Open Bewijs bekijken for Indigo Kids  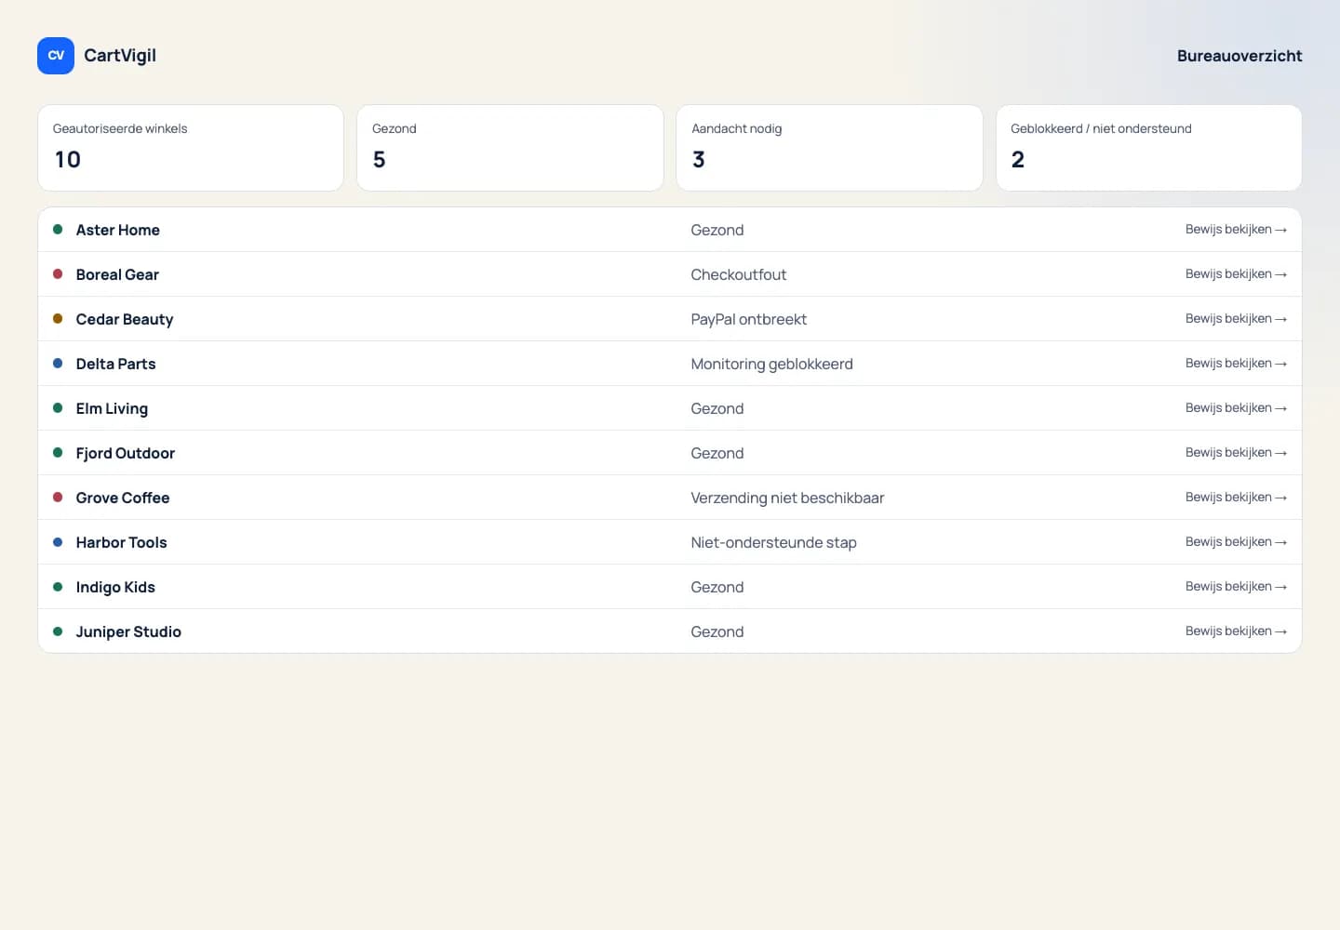(x=1236, y=587)
